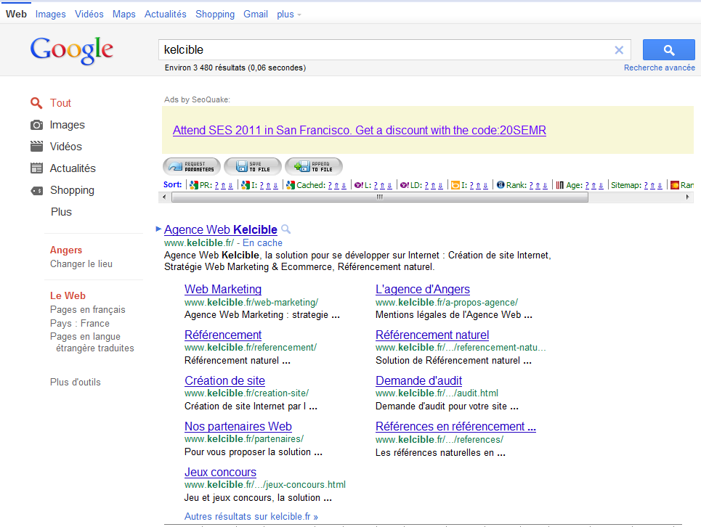701x527 pixels.
Task: Click the price tag icon beside Shopping
Action: coord(36,191)
